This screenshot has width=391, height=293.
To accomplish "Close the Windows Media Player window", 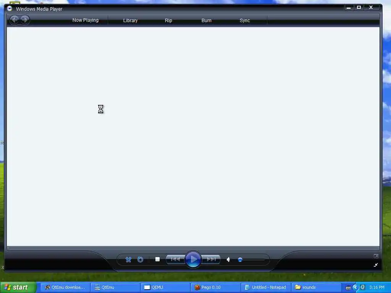I will point(371,8).
